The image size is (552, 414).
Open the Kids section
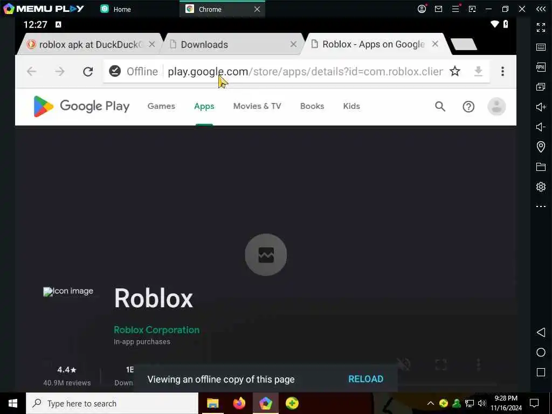[x=351, y=106]
